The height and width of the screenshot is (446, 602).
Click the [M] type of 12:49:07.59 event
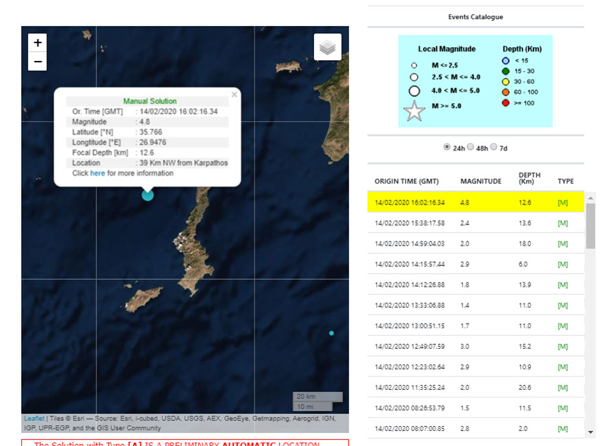pos(563,347)
